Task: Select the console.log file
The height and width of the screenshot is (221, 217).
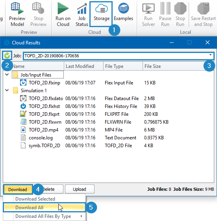Action: [41, 138]
